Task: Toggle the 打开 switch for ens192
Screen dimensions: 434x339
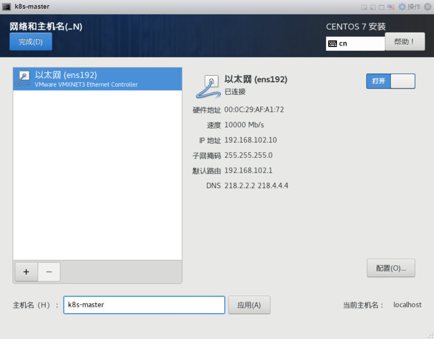Action: coord(390,81)
